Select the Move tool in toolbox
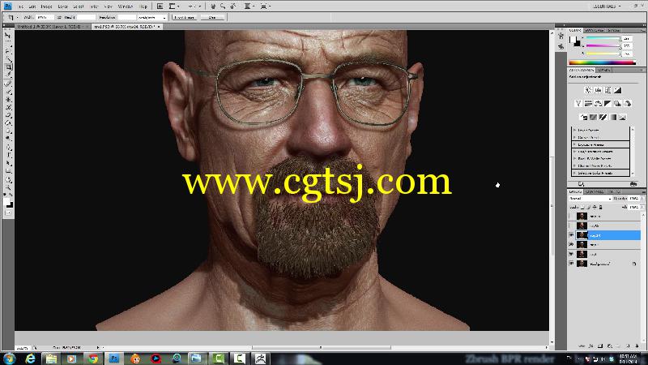 coord(8,36)
